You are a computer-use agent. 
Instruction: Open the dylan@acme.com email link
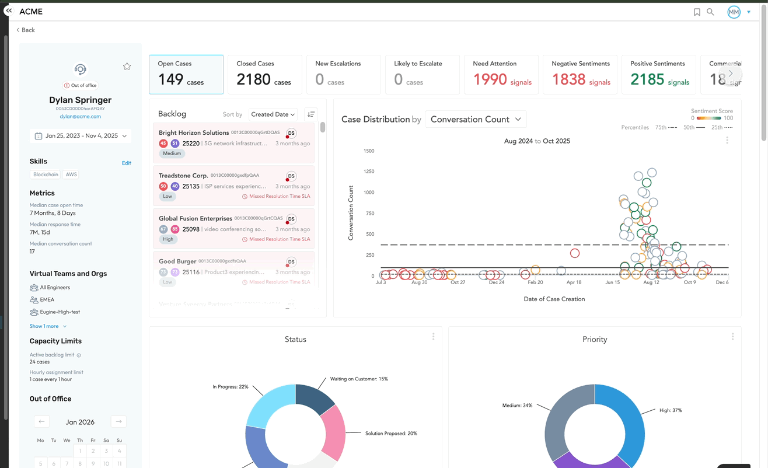(x=81, y=117)
